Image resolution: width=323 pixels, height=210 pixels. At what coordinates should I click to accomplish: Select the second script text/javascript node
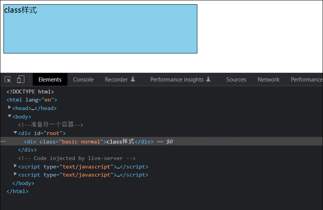coord(83,175)
